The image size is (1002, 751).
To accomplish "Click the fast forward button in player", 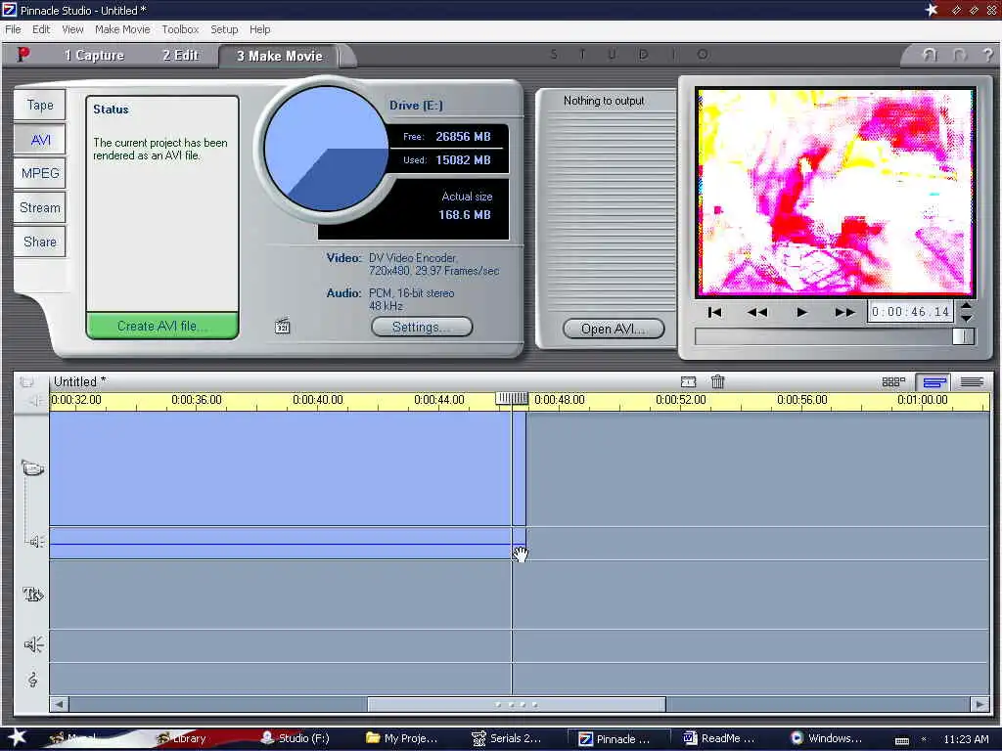I will (844, 312).
